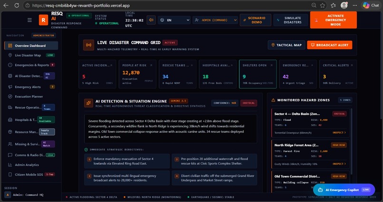
Task: Click the Resource Management box icon
Action: 10,132
